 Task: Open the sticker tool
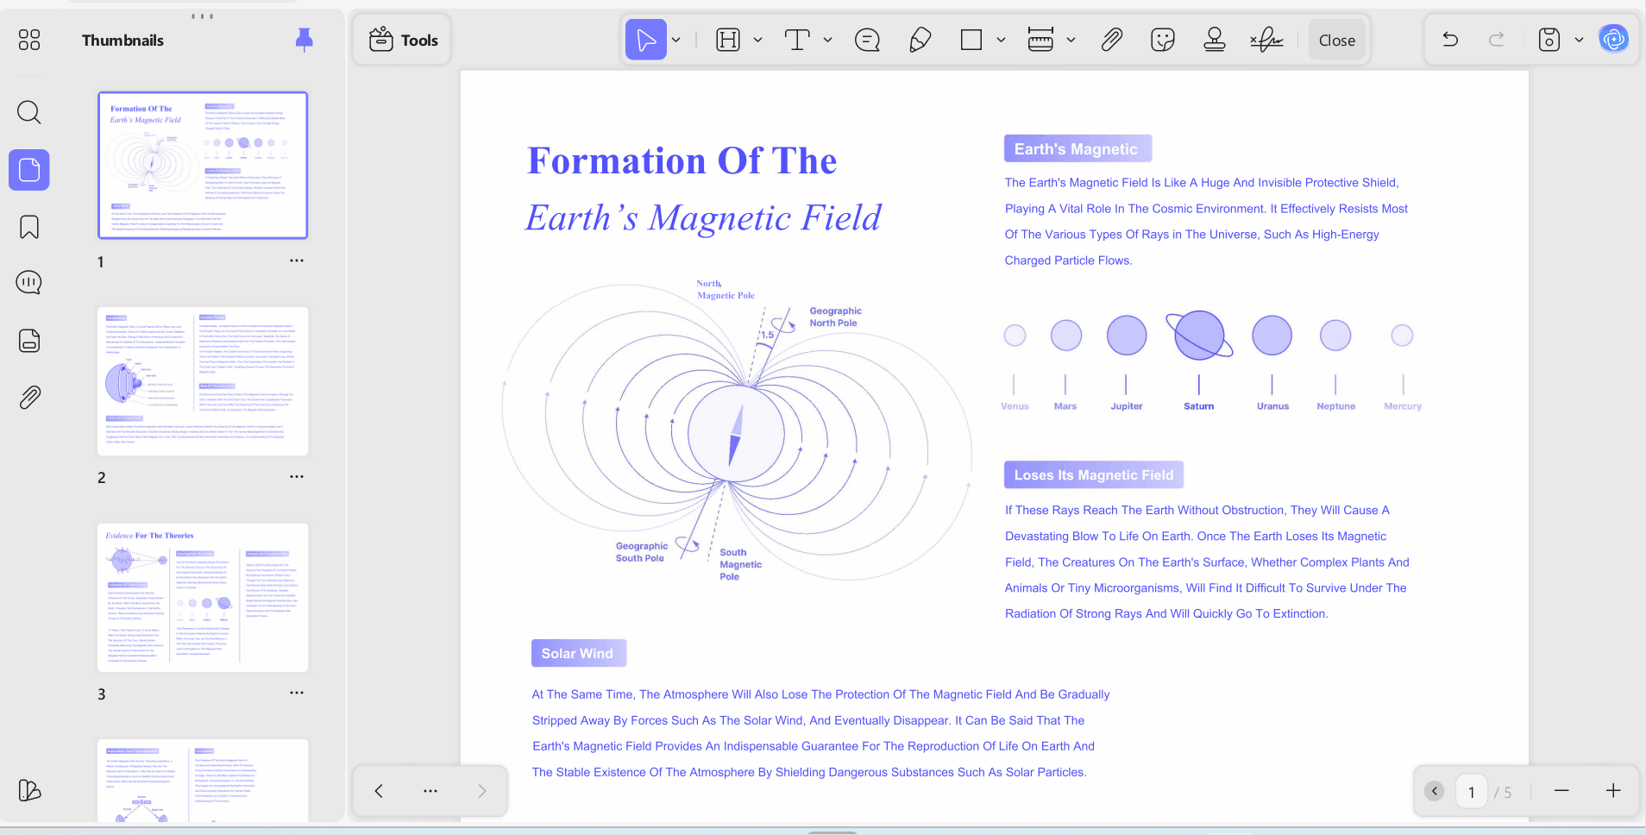tap(1163, 40)
